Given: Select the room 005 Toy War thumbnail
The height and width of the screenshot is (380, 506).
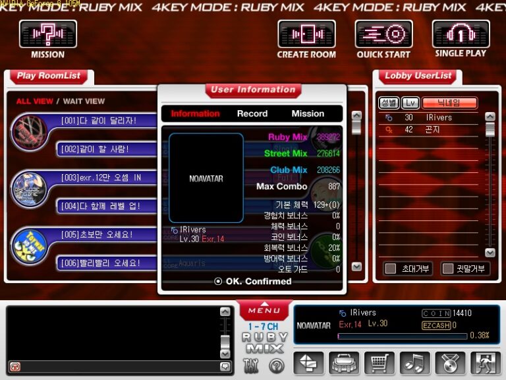Looking at the screenshot, I should pos(29,246).
